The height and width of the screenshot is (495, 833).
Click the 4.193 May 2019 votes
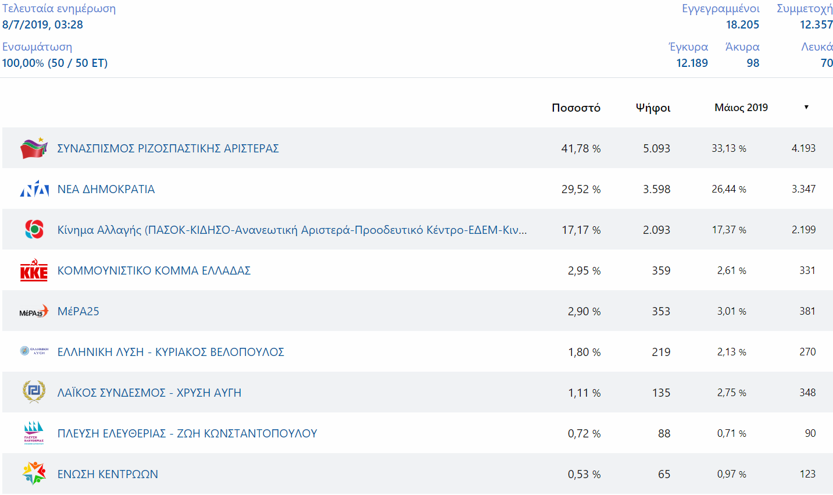click(803, 148)
